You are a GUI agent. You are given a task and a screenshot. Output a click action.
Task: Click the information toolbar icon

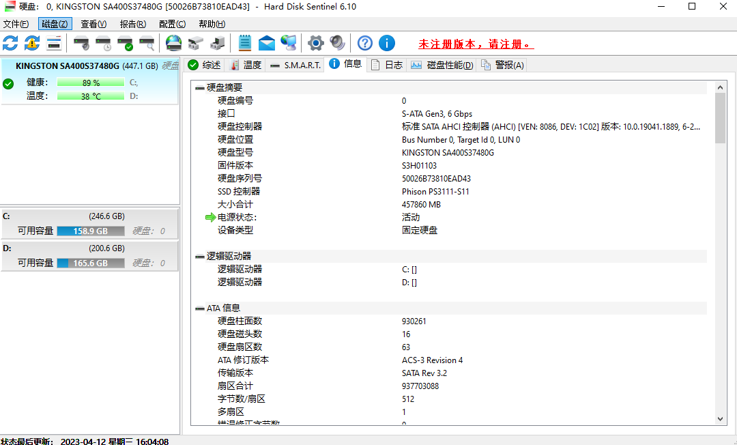click(x=386, y=42)
